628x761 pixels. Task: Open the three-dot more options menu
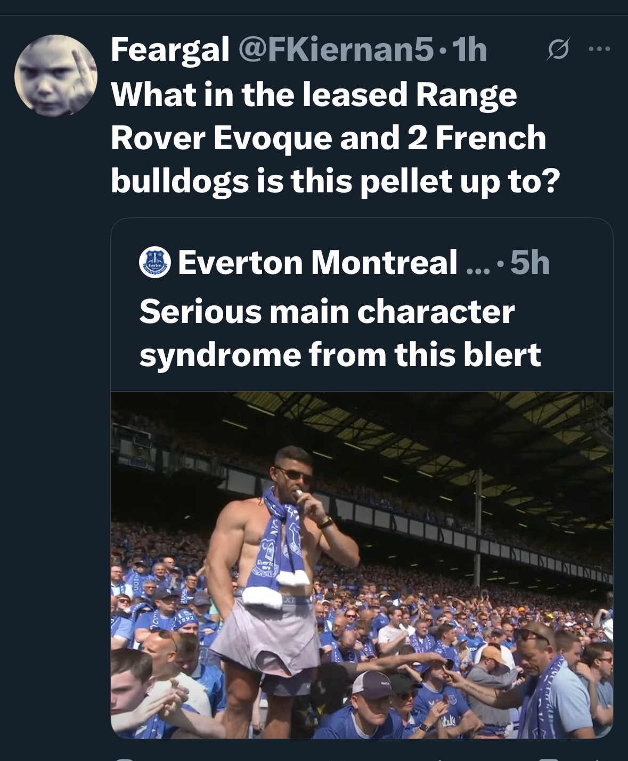[x=599, y=50]
